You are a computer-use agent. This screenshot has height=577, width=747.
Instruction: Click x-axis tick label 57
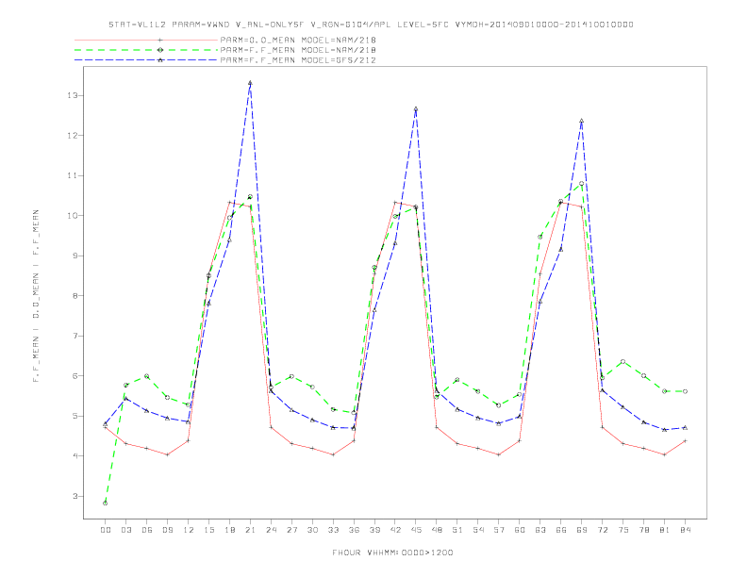(499, 530)
